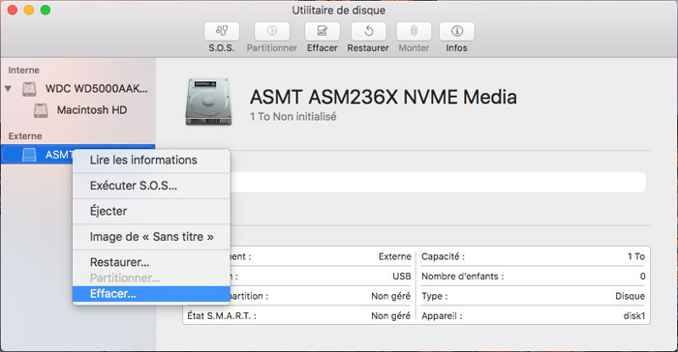The width and height of the screenshot is (678, 352).
Task: Click the 1 To Non initialisé subtitle
Action: pos(293,117)
